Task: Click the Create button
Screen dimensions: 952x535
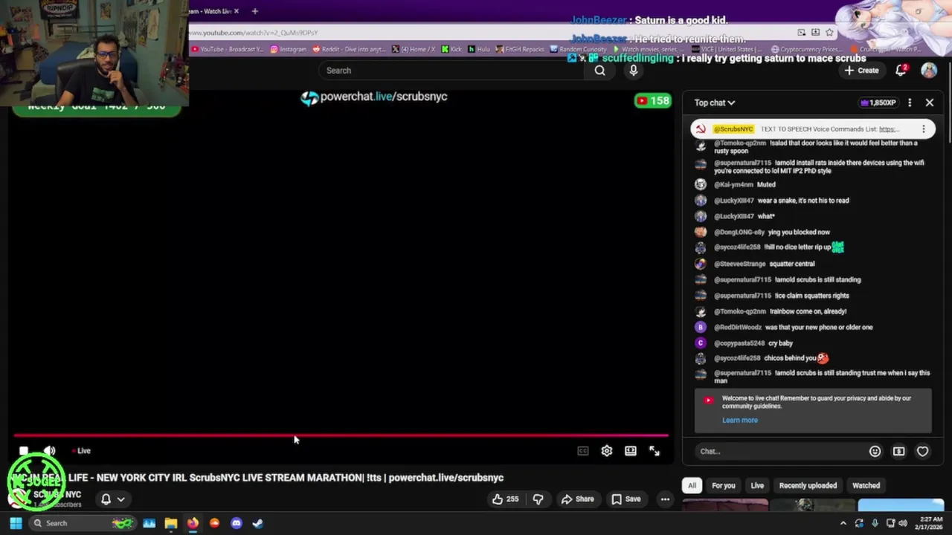Action: [x=861, y=71]
